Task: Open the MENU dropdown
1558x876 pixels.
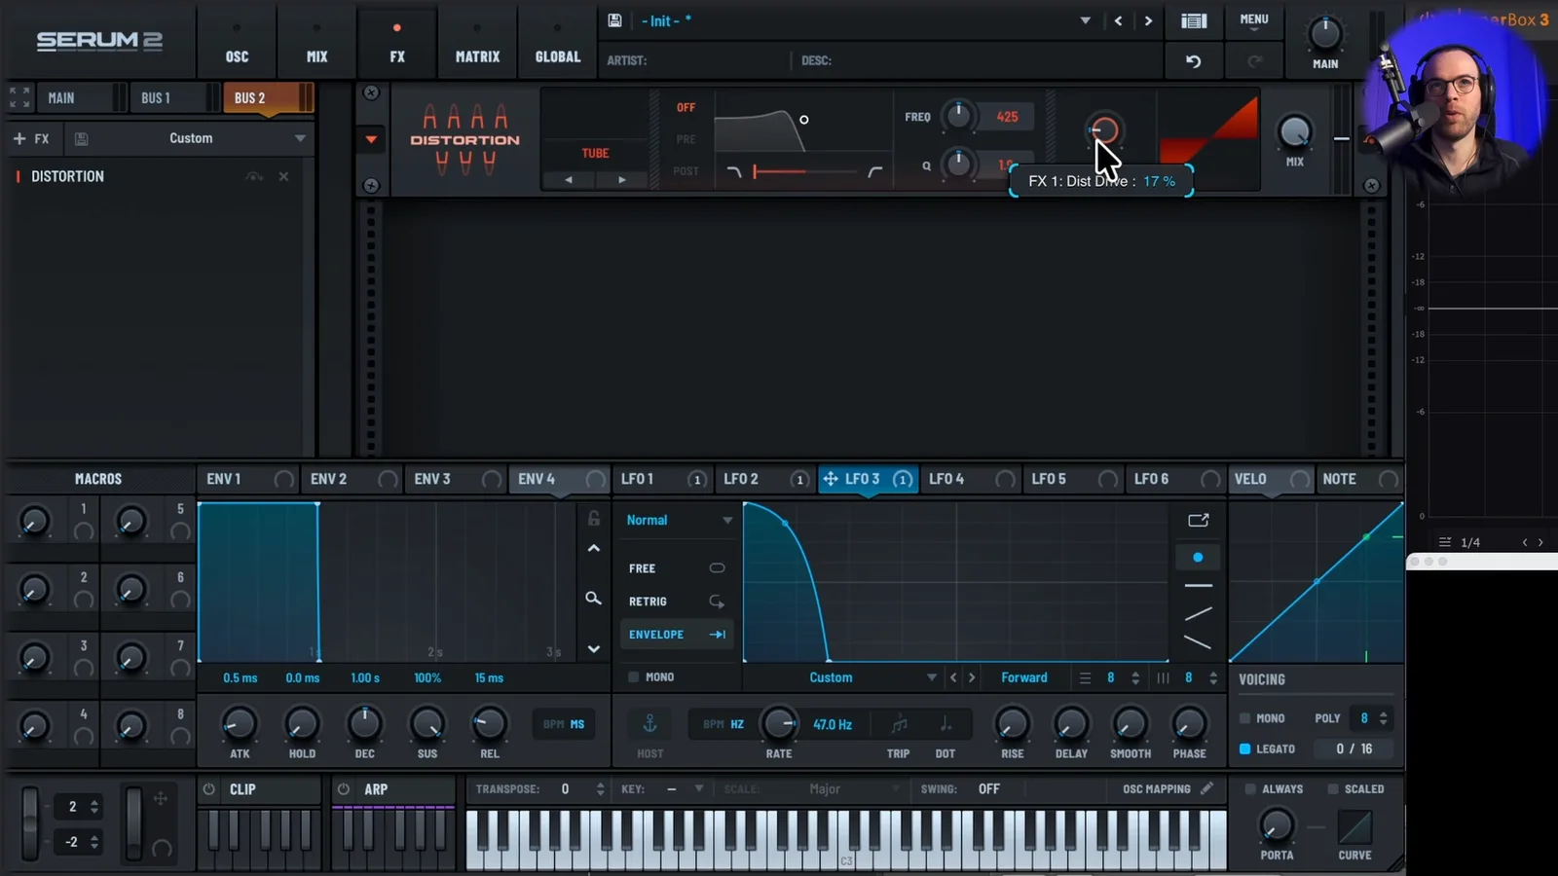Action: tap(1254, 20)
